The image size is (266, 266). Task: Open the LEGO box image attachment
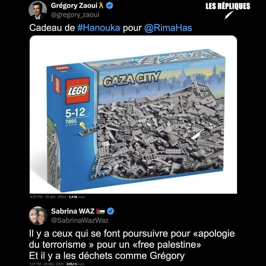point(133,115)
